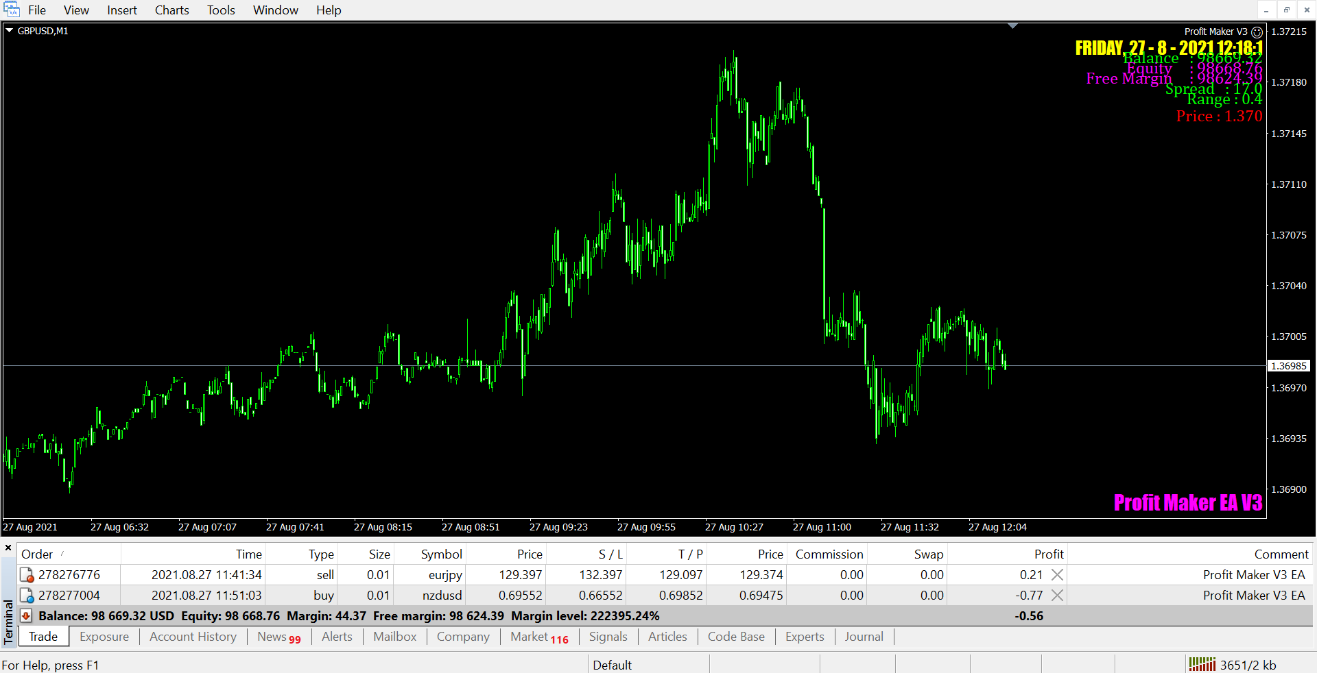The height and width of the screenshot is (673, 1317).
Task: Click the sell order icon for 278276776
Action: (x=27, y=575)
